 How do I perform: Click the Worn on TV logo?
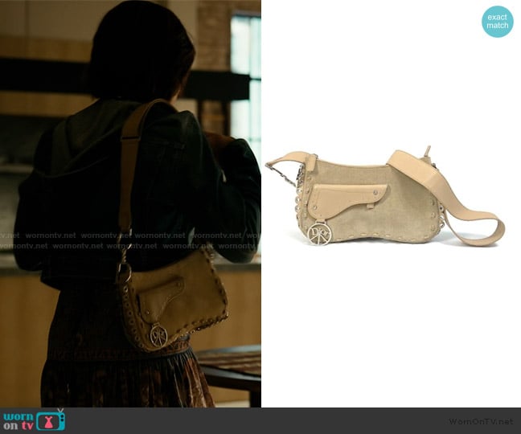(35, 420)
